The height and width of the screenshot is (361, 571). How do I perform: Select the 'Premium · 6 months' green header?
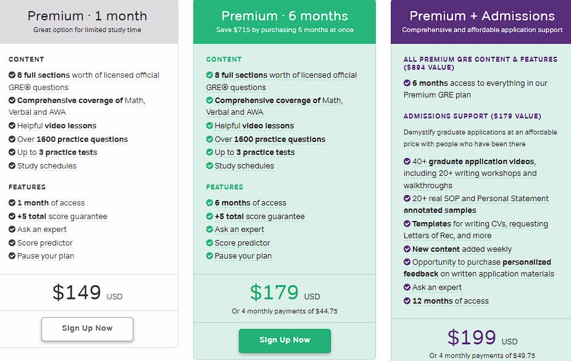(x=285, y=22)
